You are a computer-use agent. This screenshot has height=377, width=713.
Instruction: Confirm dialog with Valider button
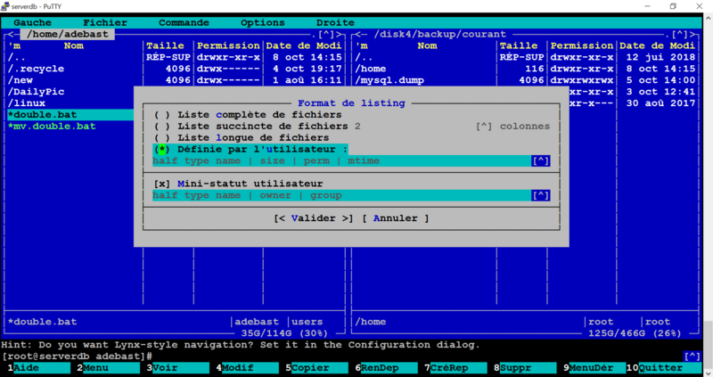click(x=314, y=218)
